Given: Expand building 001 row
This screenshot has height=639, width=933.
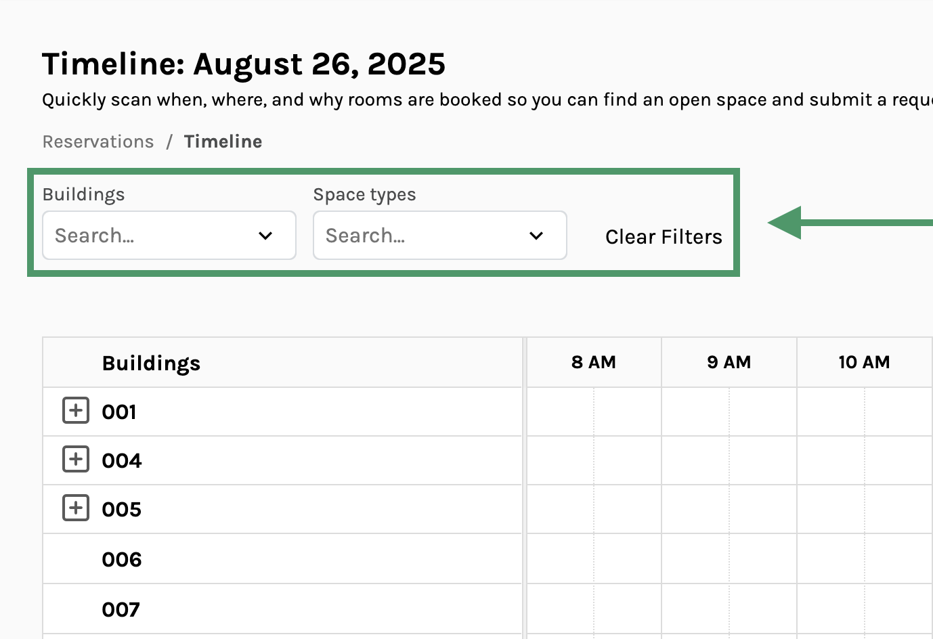Looking at the screenshot, I should pyautogui.click(x=76, y=411).
